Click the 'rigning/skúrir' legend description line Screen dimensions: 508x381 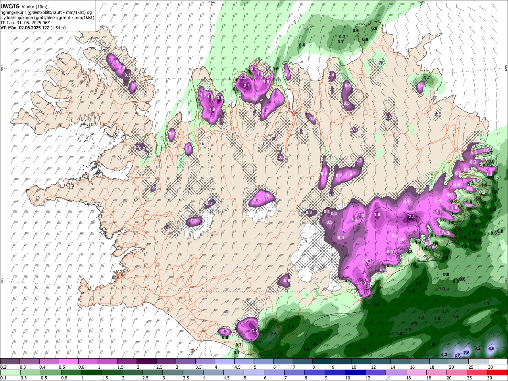pyautogui.click(x=46, y=12)
